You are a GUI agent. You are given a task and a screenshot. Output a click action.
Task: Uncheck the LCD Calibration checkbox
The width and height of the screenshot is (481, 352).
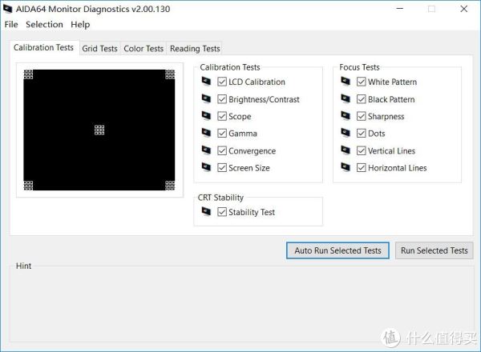pyautogui.click(x=222, y=82)
